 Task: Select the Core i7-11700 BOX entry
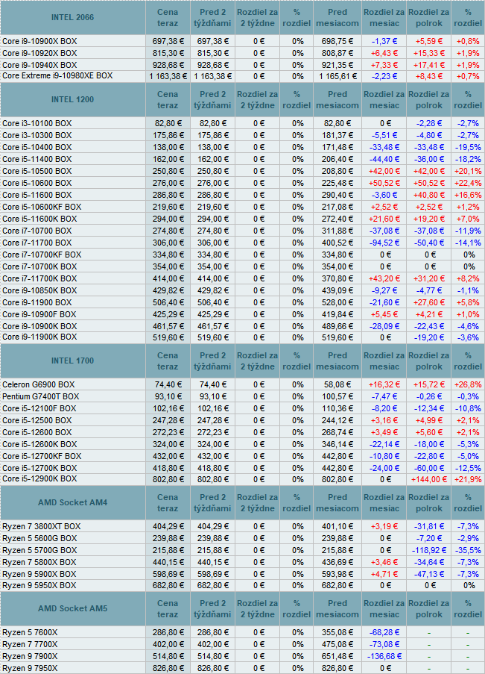(x=37, y=243)
